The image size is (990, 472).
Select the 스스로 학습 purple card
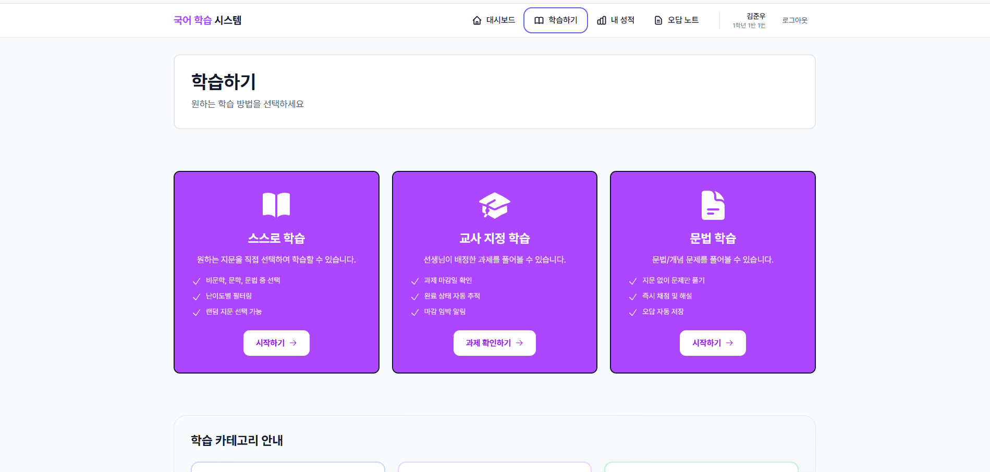(x=276, y=271)
